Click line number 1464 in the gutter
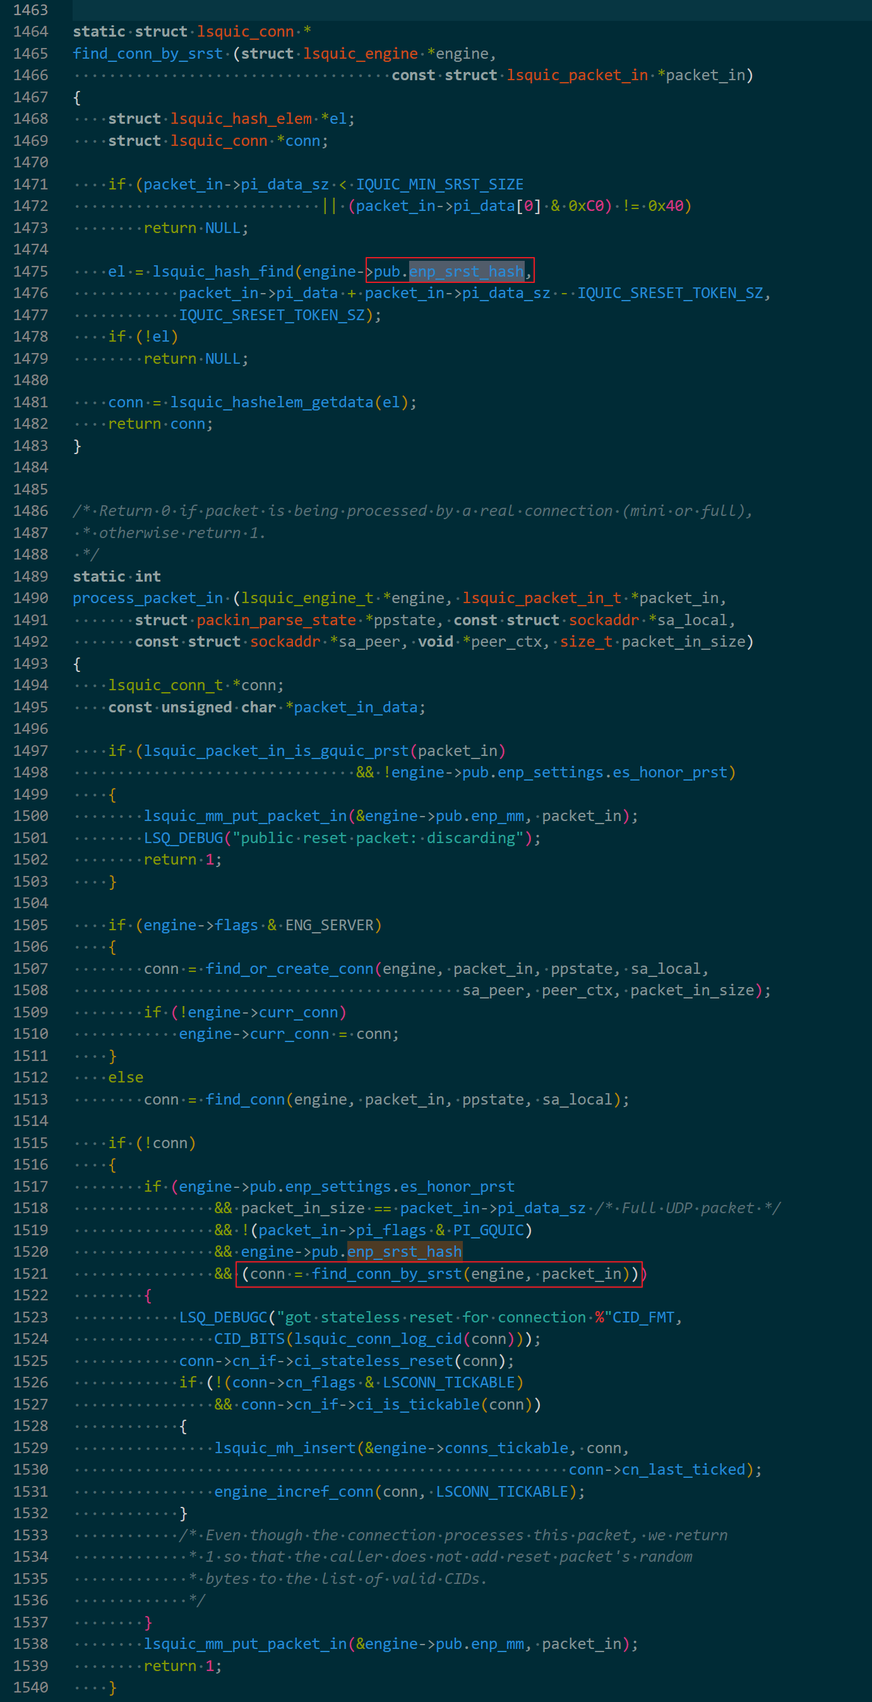Screen dimensions: 872x1702 [30, 31]
